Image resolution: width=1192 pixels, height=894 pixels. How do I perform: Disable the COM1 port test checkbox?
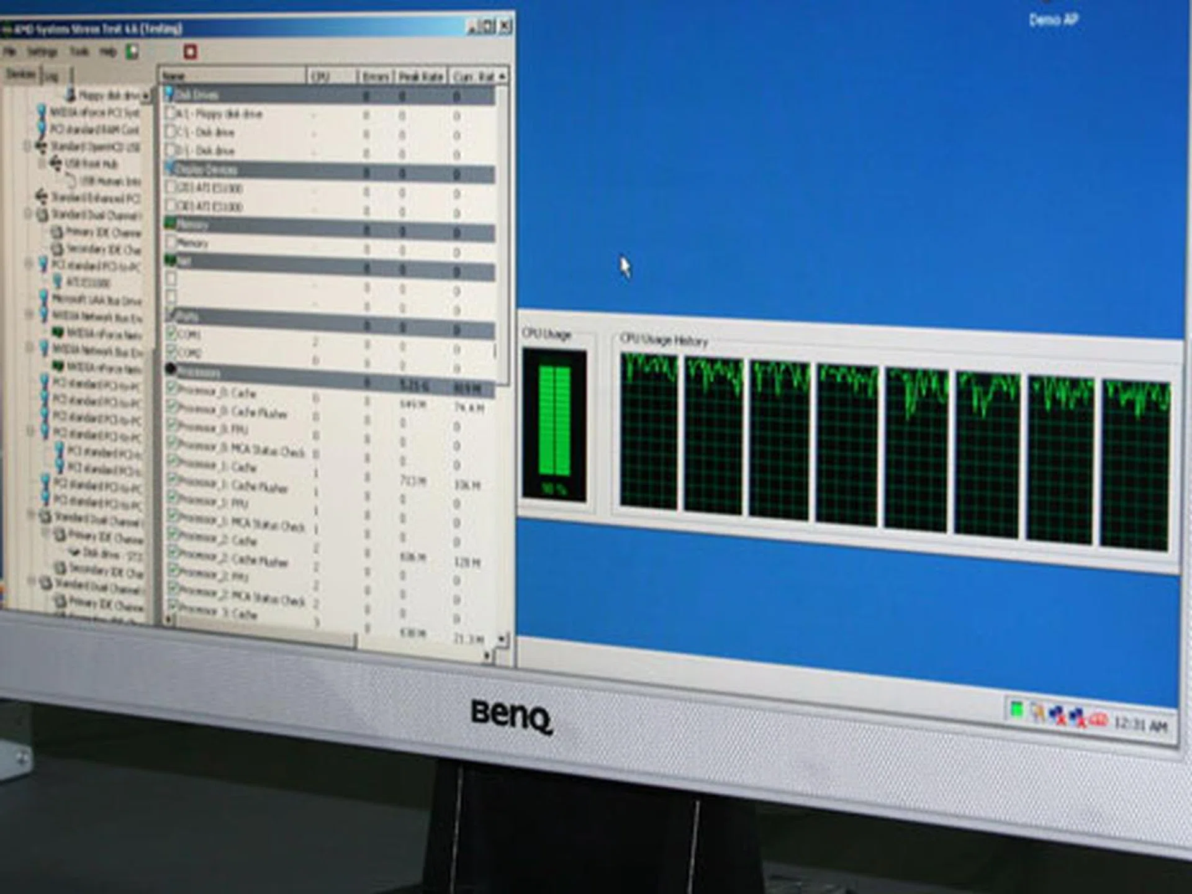[171, 333]
